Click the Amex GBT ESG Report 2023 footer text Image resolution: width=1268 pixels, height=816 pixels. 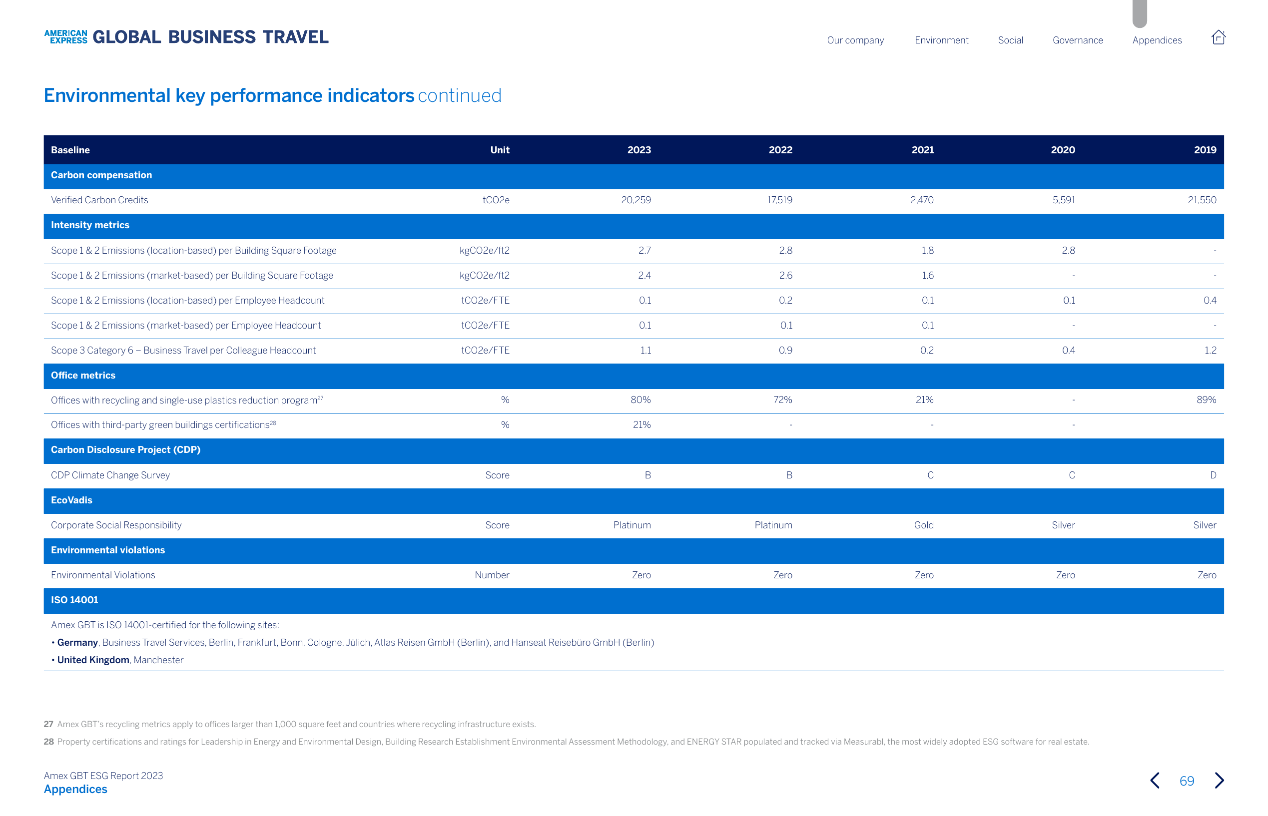(103, 776)
